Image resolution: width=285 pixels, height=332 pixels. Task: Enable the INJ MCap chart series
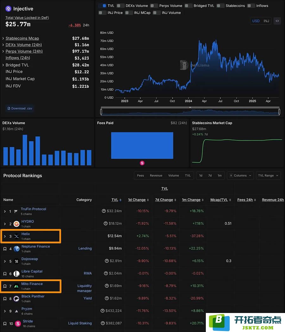click(x=129, y=13)
